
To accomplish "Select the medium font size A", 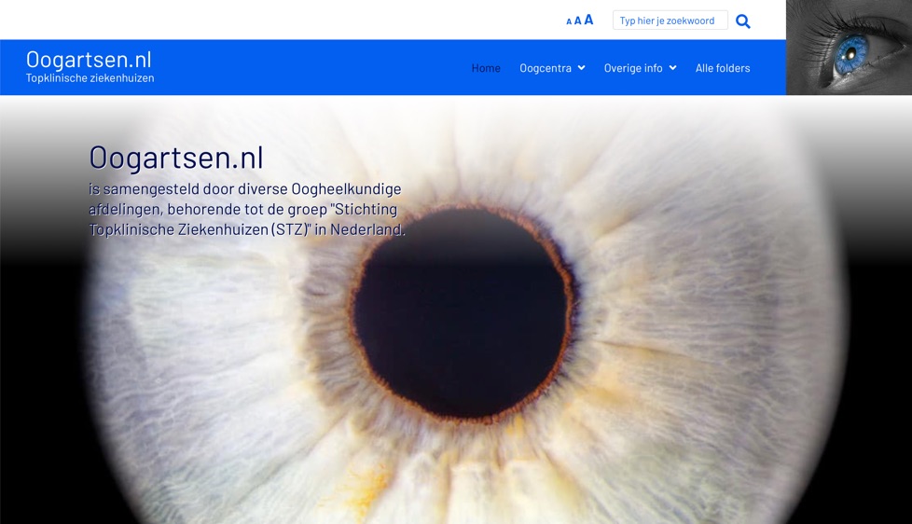I will 577,21.
